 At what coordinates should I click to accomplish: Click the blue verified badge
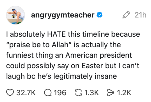coord(99,15)
